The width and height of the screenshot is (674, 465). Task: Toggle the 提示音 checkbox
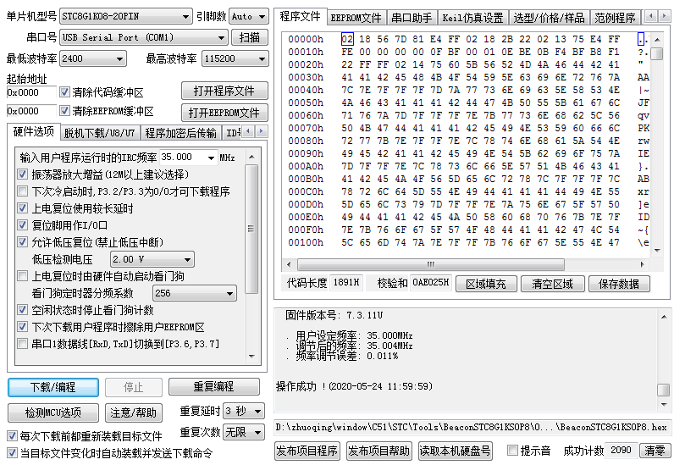[x=512, y=450]
